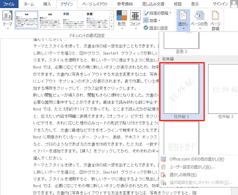Screen dimensions: 238x195
Task: Expand the テーマ dropdown arrow
Action: tap(8, 28)
